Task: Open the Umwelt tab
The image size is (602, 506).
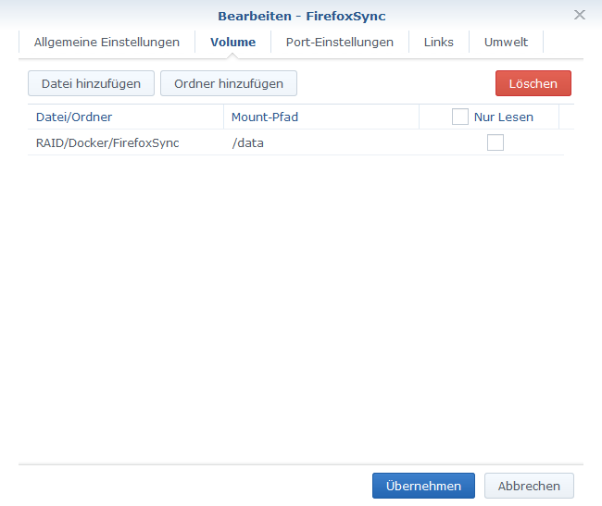Action: [x=506, y=42]
